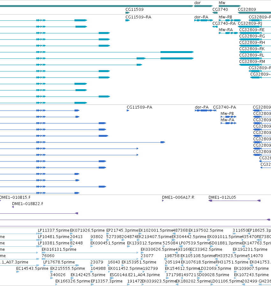Select clone label DME1-006A17.R
271x286 pixels.
178,197
